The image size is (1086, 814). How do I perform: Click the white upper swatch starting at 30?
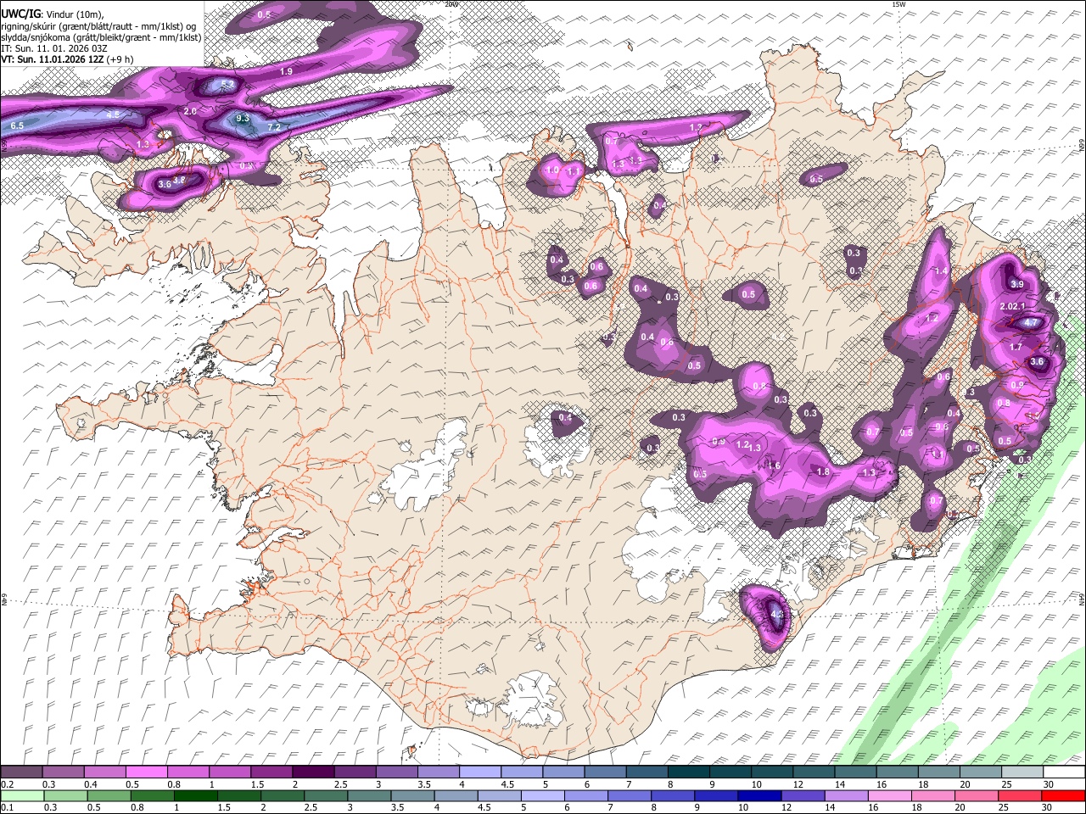[x=1062, y=772]
